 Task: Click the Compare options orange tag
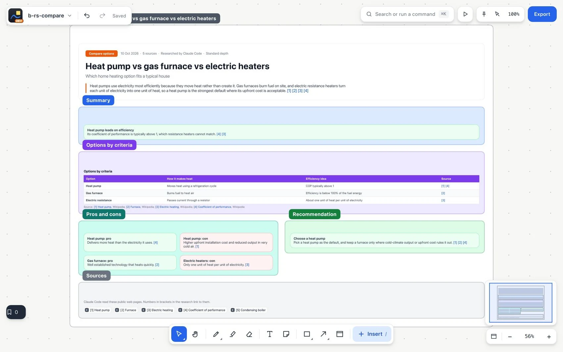(x=101, y=54)
